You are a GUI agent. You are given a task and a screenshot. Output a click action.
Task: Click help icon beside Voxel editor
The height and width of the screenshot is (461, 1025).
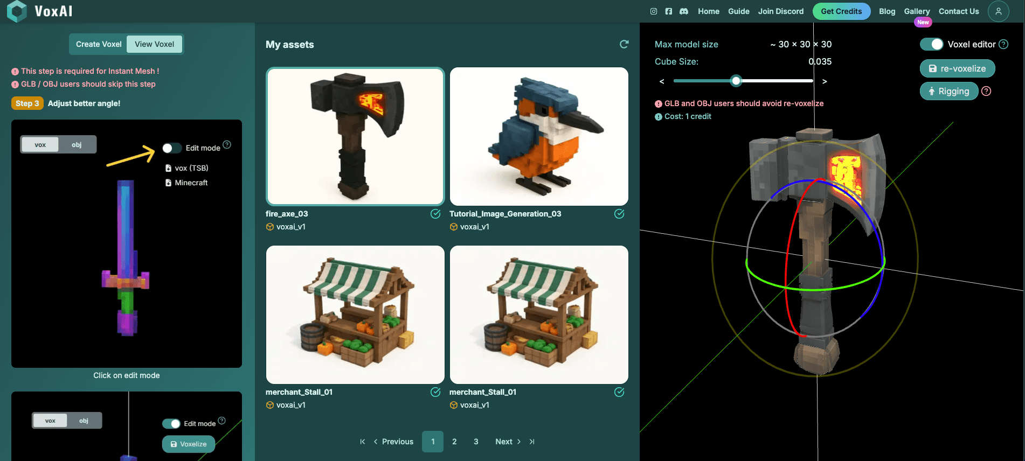pos(1003,44)
